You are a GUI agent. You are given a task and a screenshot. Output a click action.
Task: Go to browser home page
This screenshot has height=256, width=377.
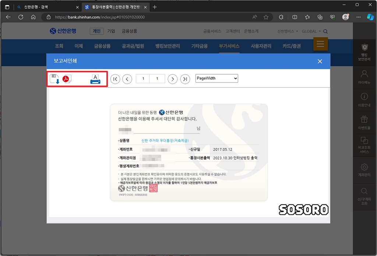click(34, 17)
